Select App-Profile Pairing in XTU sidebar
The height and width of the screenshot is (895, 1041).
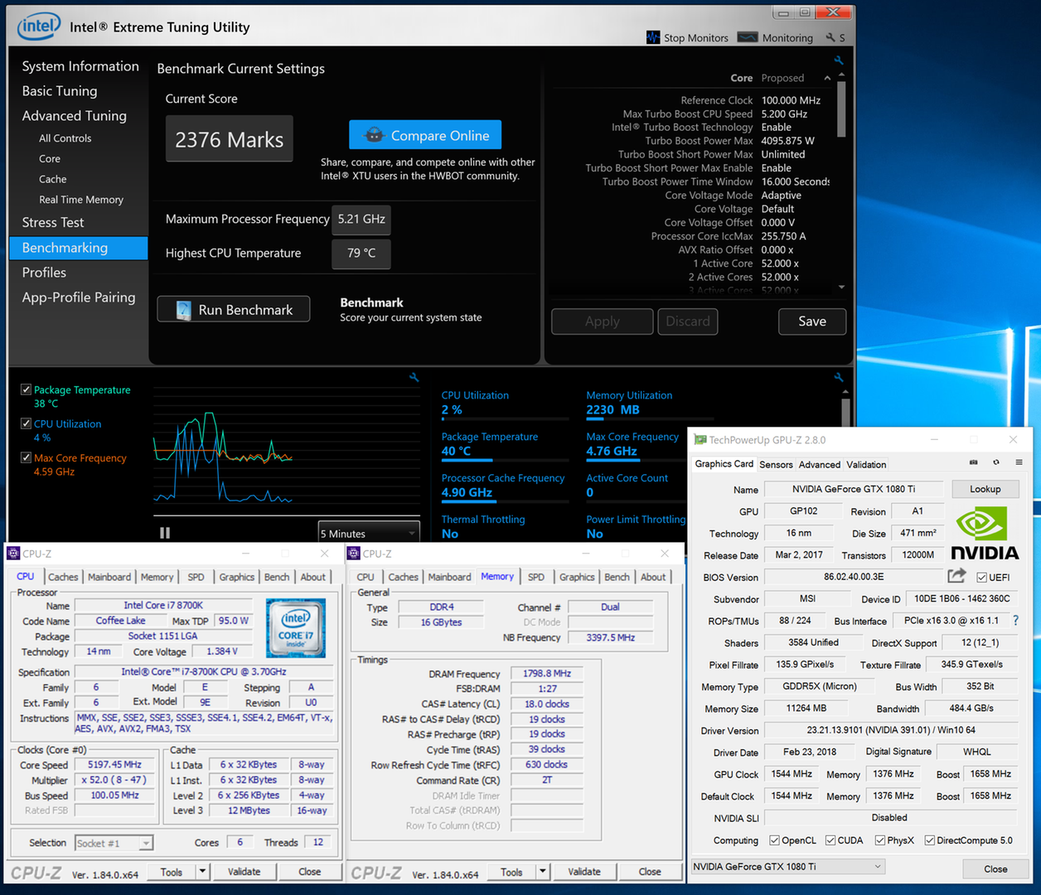[79, 297]
